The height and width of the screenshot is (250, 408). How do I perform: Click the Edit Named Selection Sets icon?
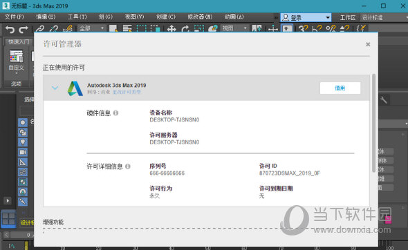pyautogui.click(x=361, y=28)
